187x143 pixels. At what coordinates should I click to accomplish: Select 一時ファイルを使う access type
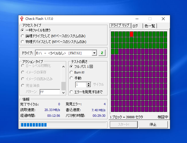tap(36, 30)
